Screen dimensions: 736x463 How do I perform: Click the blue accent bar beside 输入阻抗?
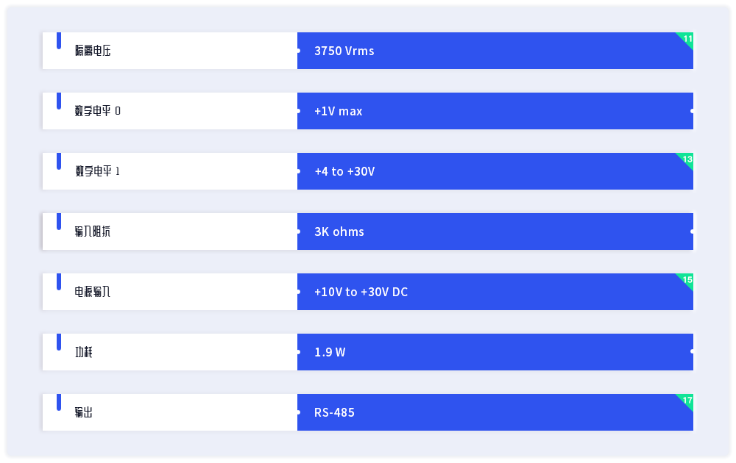pos(59,222)
